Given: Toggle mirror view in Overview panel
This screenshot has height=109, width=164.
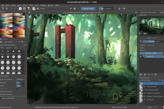Looking at the screenshot, I should click(141, 41).
